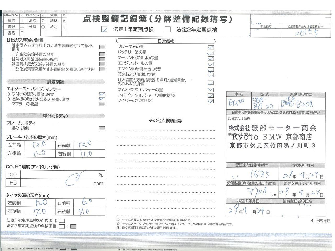Viewport: 335px width, 251px height.
Task: Click the 清掃 legend cell
Action: coord(33,20)
